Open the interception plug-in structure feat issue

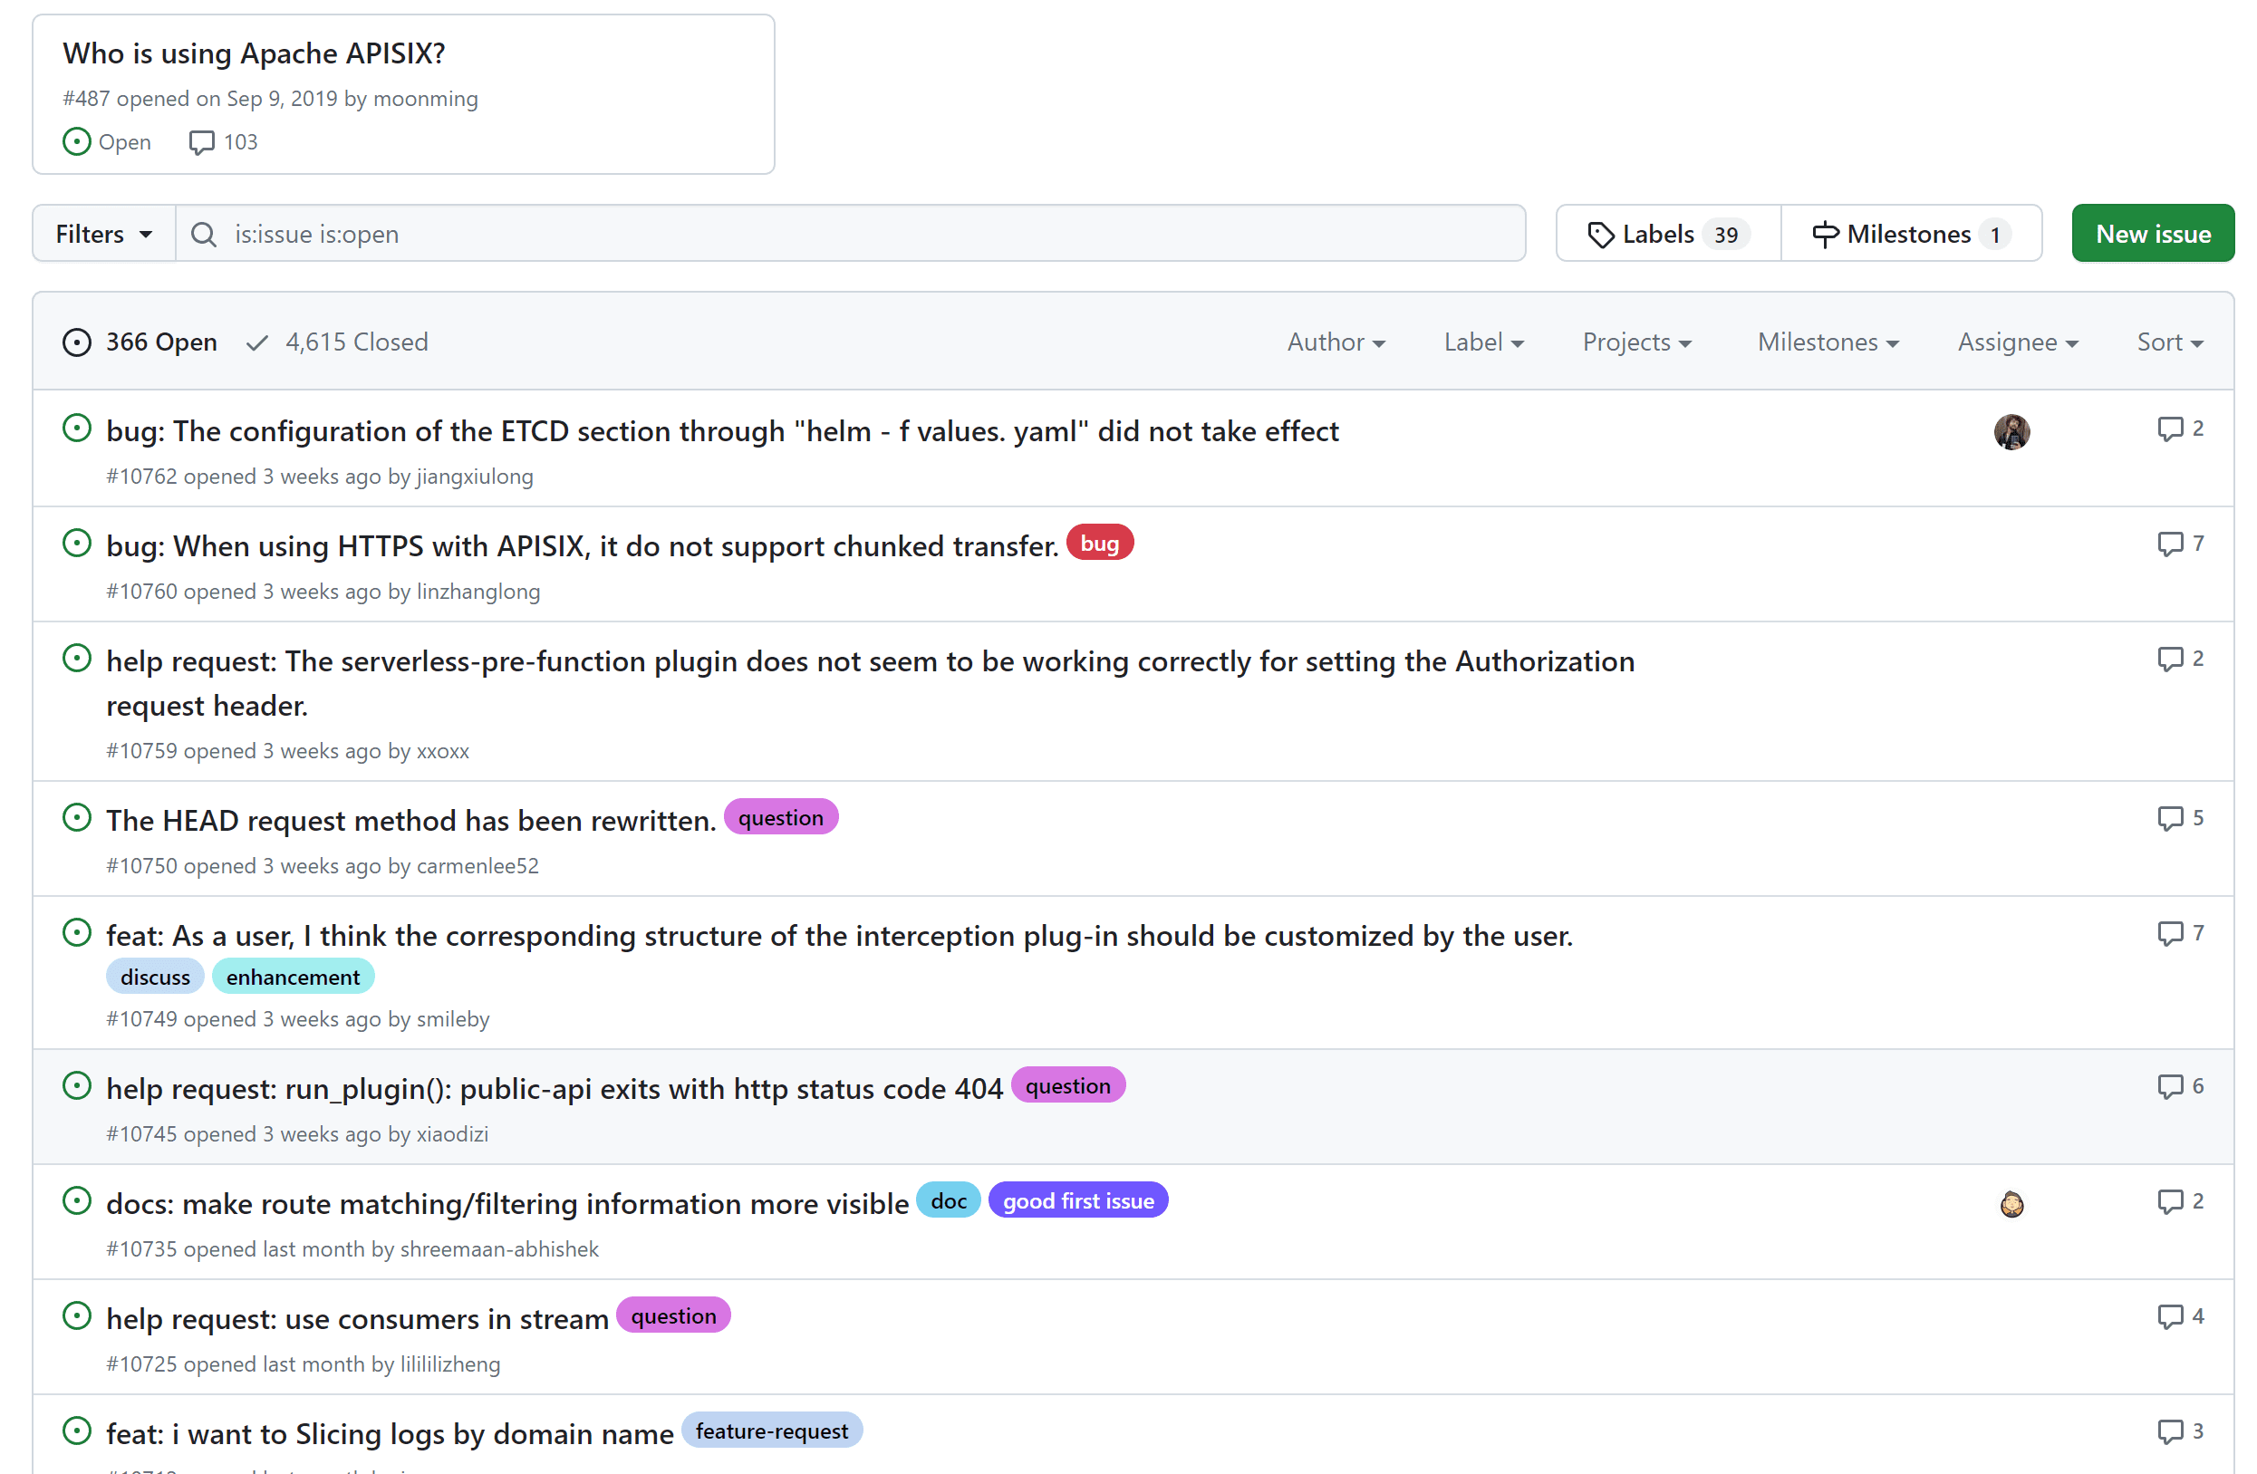tap(839, 937)
